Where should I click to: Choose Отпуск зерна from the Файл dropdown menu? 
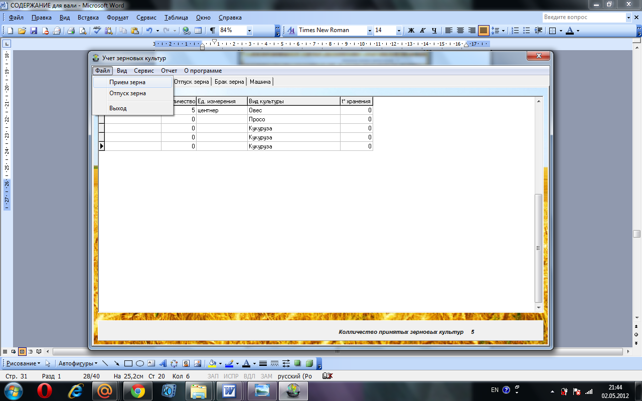tap(133, 93)
